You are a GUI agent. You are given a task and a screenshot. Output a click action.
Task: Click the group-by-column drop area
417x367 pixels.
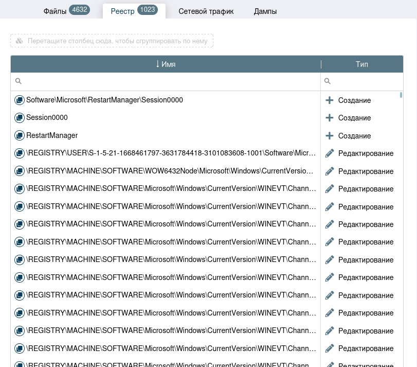[112, 41]
